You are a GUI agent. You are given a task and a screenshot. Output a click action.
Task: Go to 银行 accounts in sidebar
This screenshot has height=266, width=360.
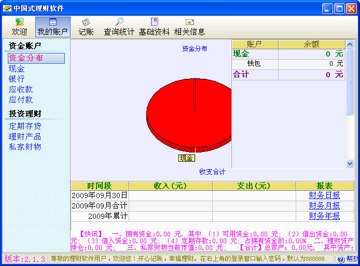point(17,79)
